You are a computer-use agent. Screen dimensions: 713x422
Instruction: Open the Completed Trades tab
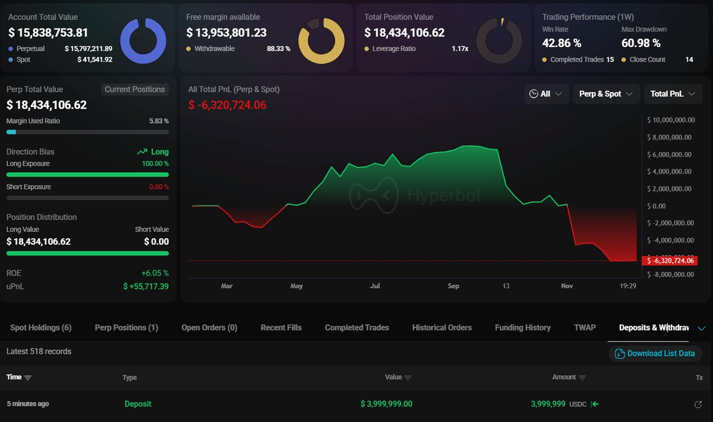(356, 327)
